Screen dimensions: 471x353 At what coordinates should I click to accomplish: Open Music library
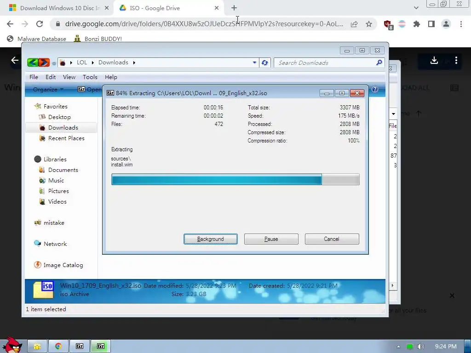coord(56,180)
